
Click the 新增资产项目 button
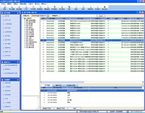(x=47, y=108)
